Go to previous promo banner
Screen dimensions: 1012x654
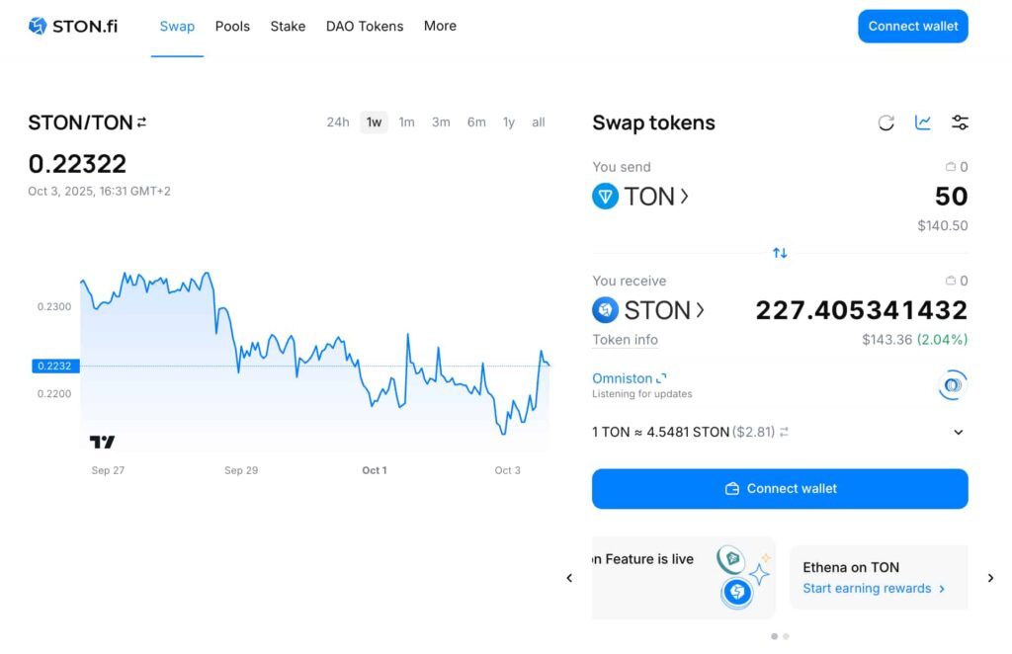tap(569, 578)
